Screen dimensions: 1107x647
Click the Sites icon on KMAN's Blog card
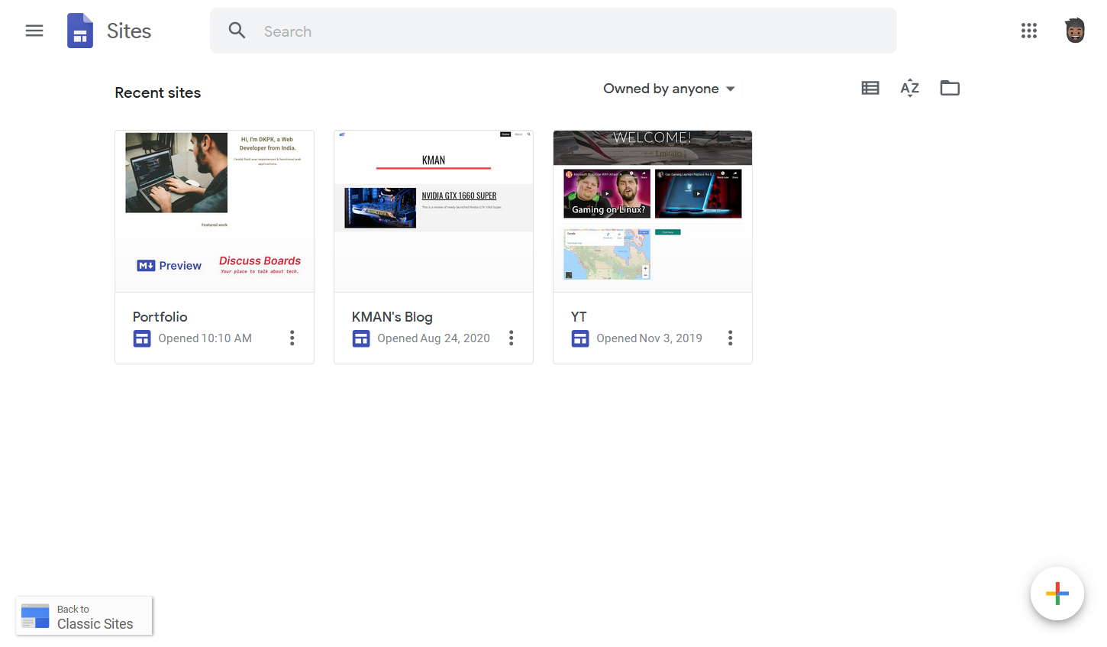tap(361, 338)
